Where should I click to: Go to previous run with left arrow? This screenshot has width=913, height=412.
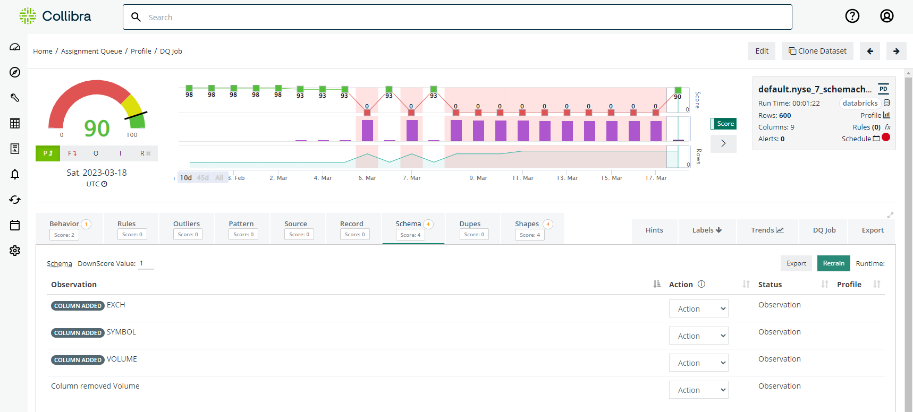[870, 51]
